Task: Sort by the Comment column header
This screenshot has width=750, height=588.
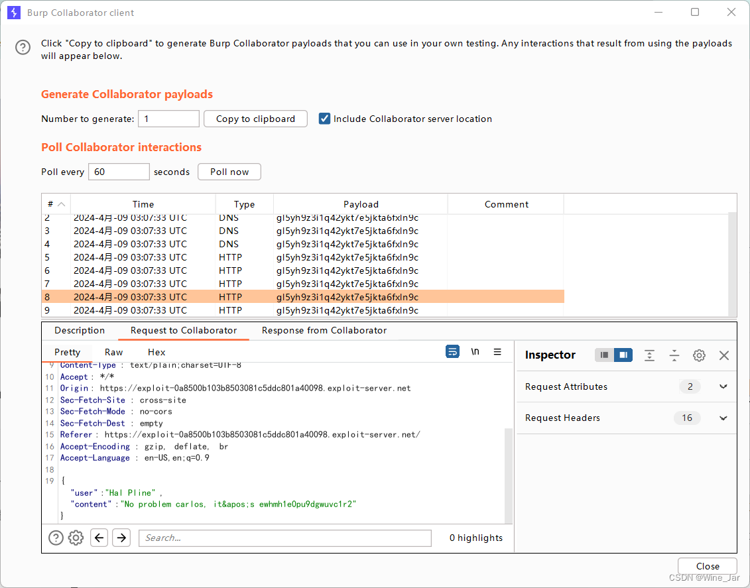Action: [x=506, y=204]
